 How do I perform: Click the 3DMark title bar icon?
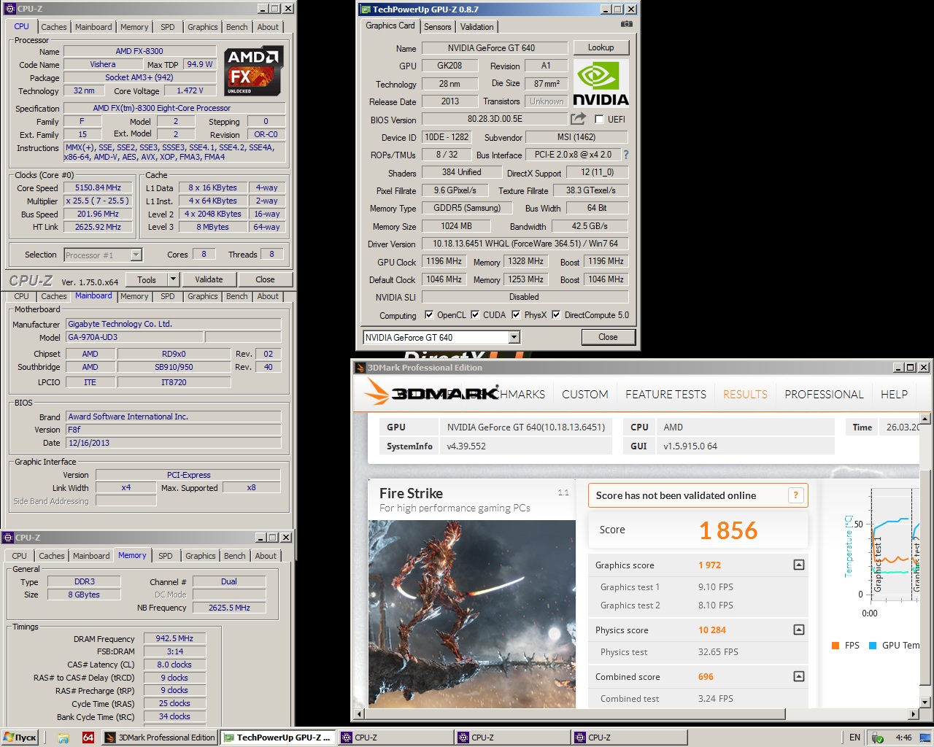click(x=360, y=368)
